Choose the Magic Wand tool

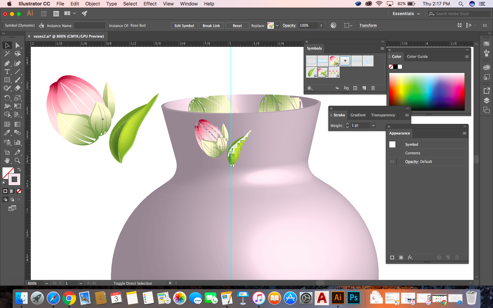pyautogui.click(x=7, y=54)
